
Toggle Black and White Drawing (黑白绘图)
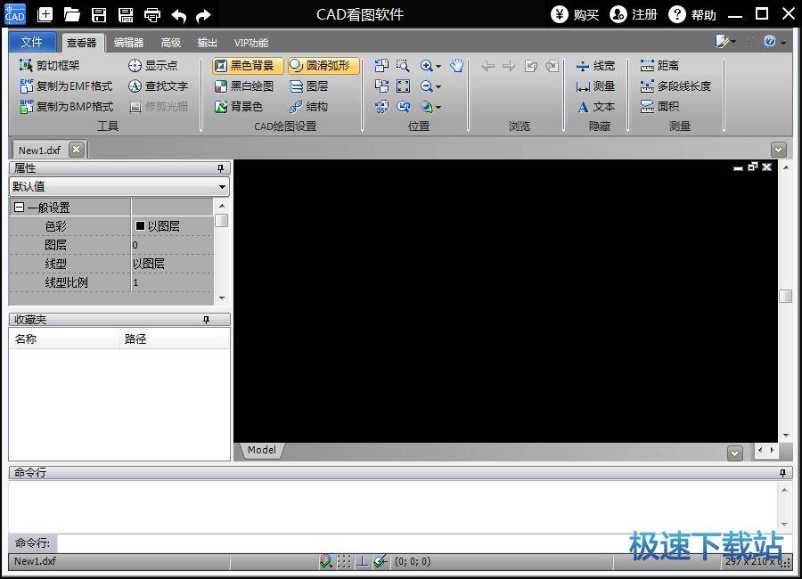click(x=244, y=86)
